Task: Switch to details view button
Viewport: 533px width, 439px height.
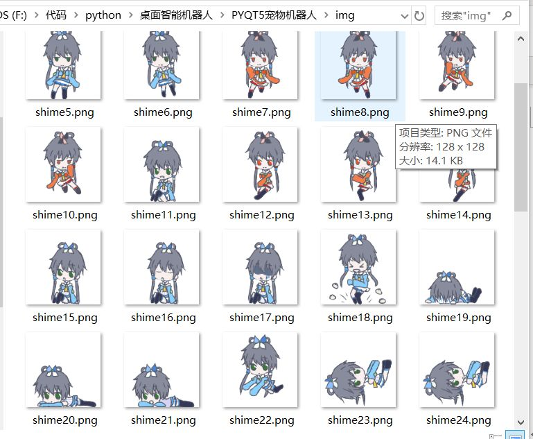Action: [x=496, y=436]
